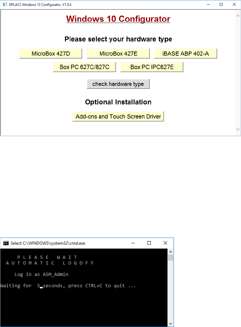Click cmd window scrollbar up arrow
The image size is (241, 327).
click(170, 252)
